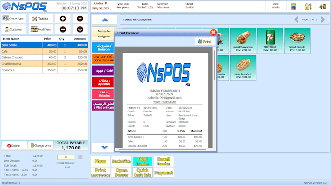Open Modifiers options
Screen dimensions: 331x186
coord(41,29)
